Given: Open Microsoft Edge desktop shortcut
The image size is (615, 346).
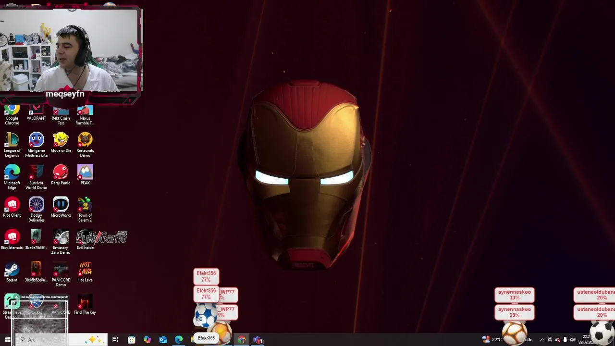Looking at the screenshot, I should 12,177.
